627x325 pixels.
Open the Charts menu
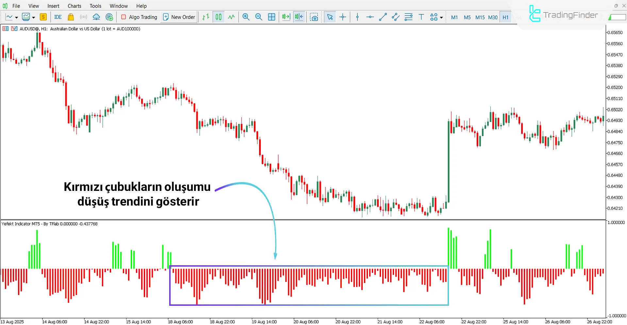pyautogui.click(x=74, y=6)
